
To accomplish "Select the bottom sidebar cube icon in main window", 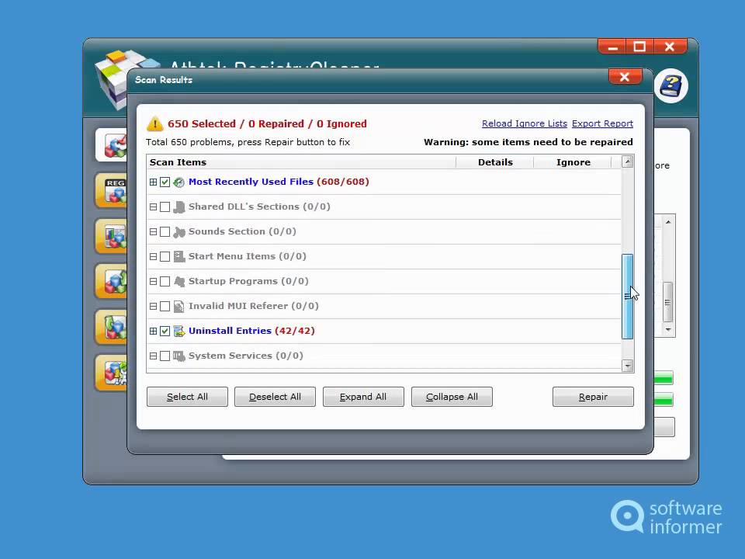I will pyautogui.click(x=112, y=372).
